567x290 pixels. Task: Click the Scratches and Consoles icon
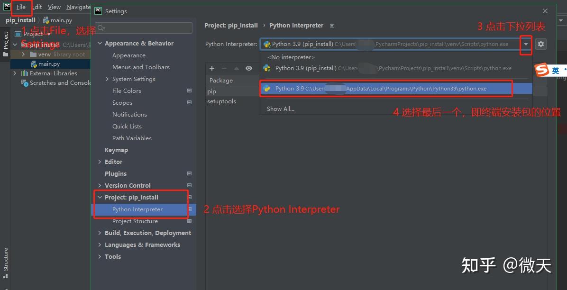click(24, 83)
